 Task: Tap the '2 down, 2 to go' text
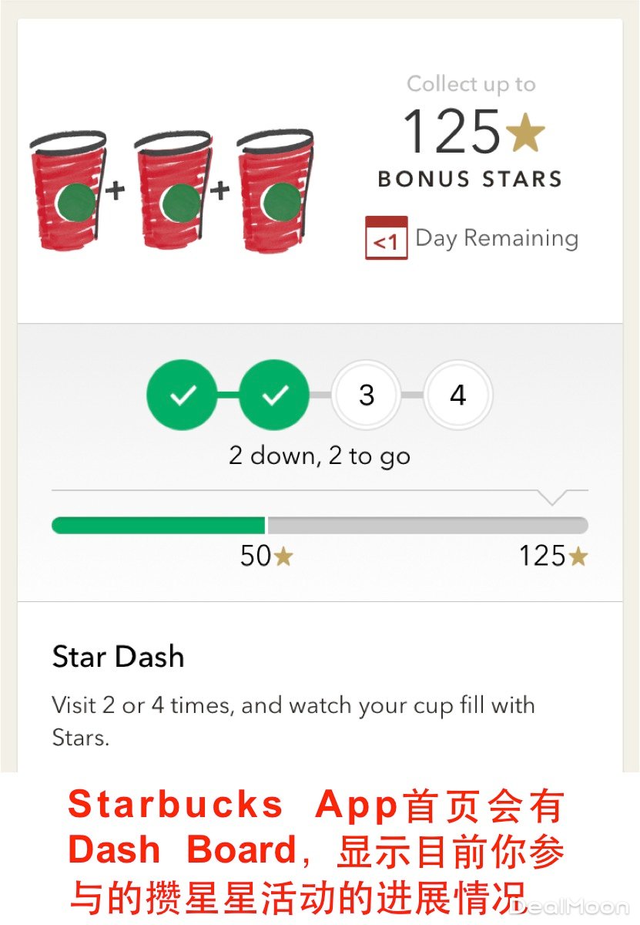[320, 456]
